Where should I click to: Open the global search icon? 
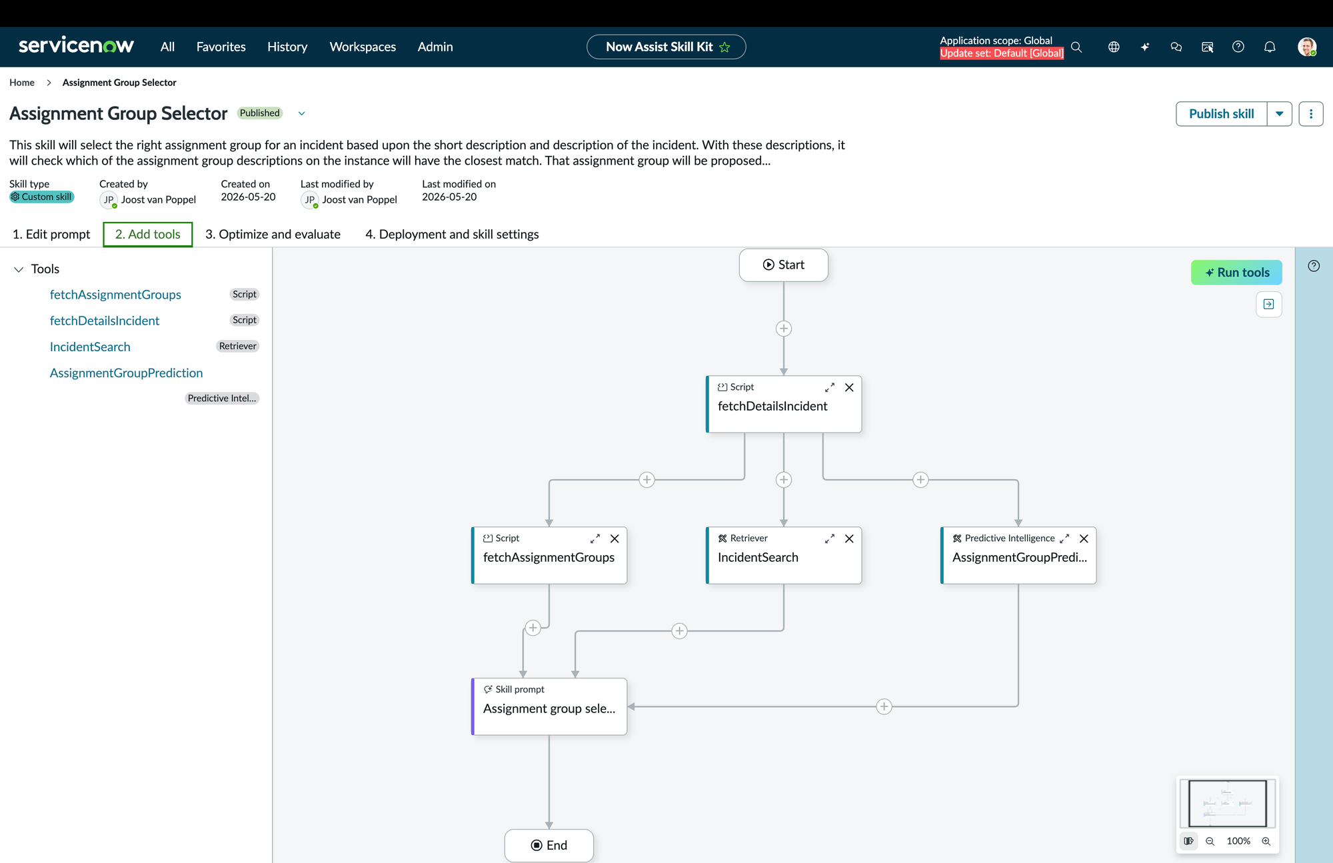(x=1076, y=47)
